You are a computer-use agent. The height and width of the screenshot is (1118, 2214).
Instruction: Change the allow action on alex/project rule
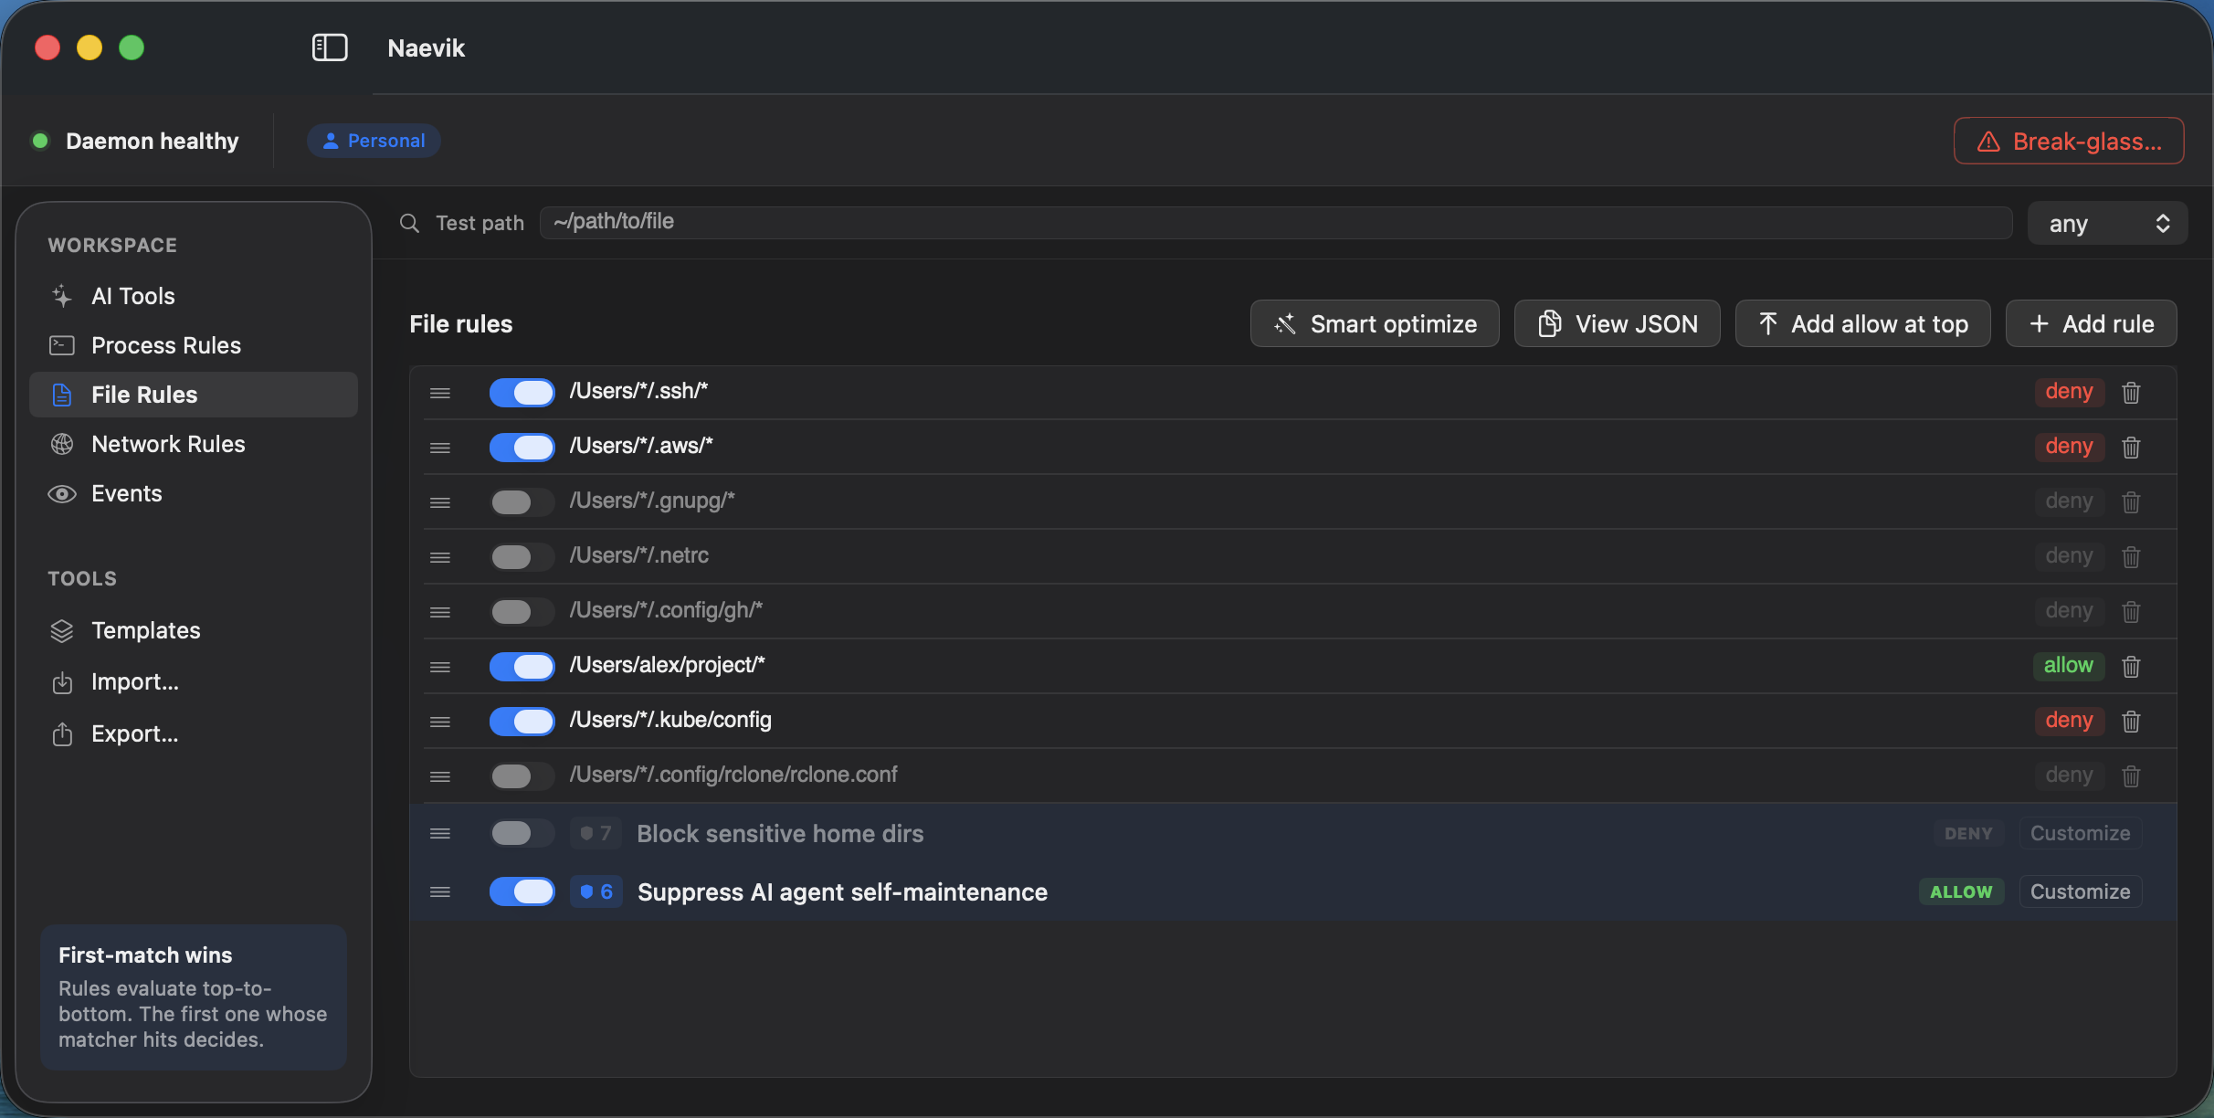(x=2068, y=666)
